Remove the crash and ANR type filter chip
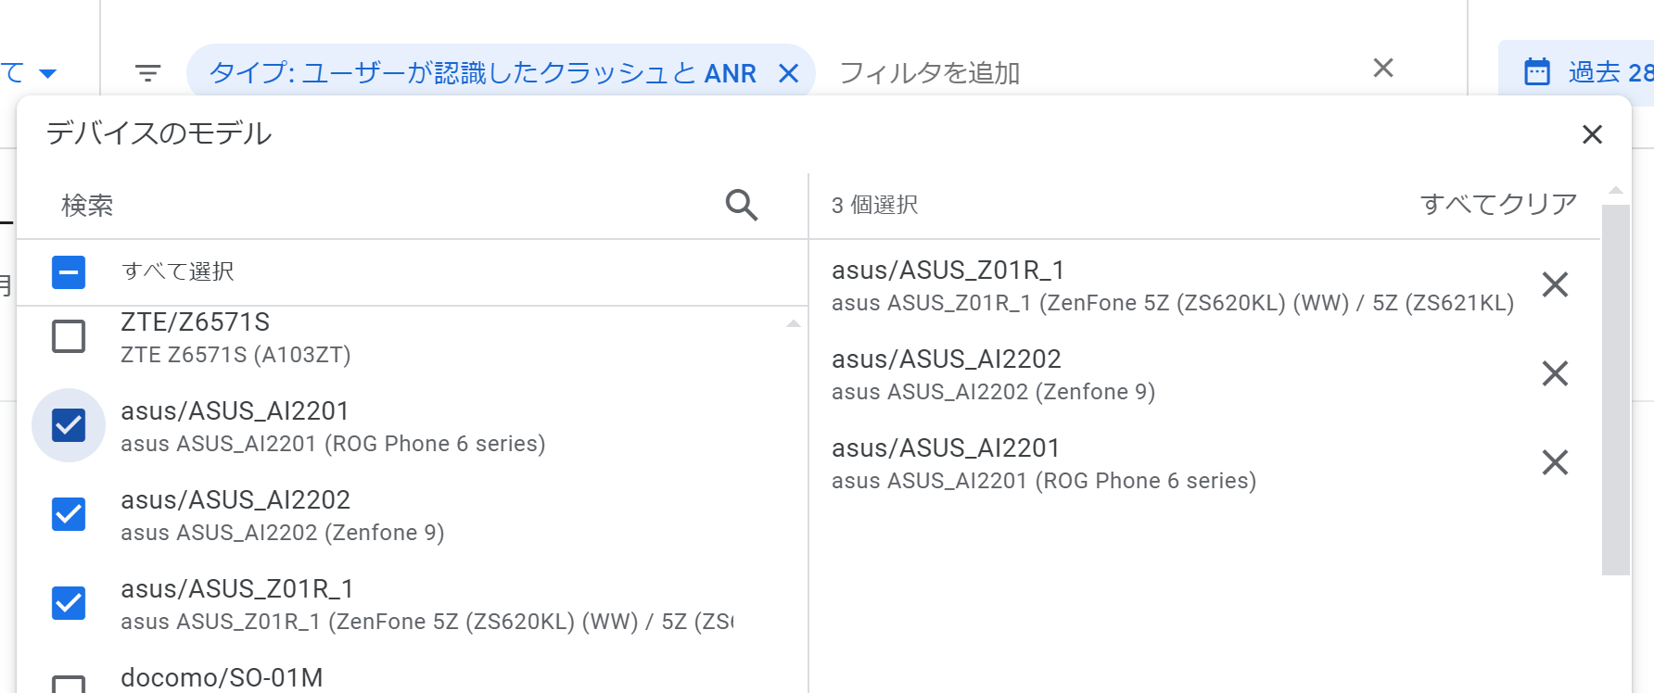 (789, 73)
